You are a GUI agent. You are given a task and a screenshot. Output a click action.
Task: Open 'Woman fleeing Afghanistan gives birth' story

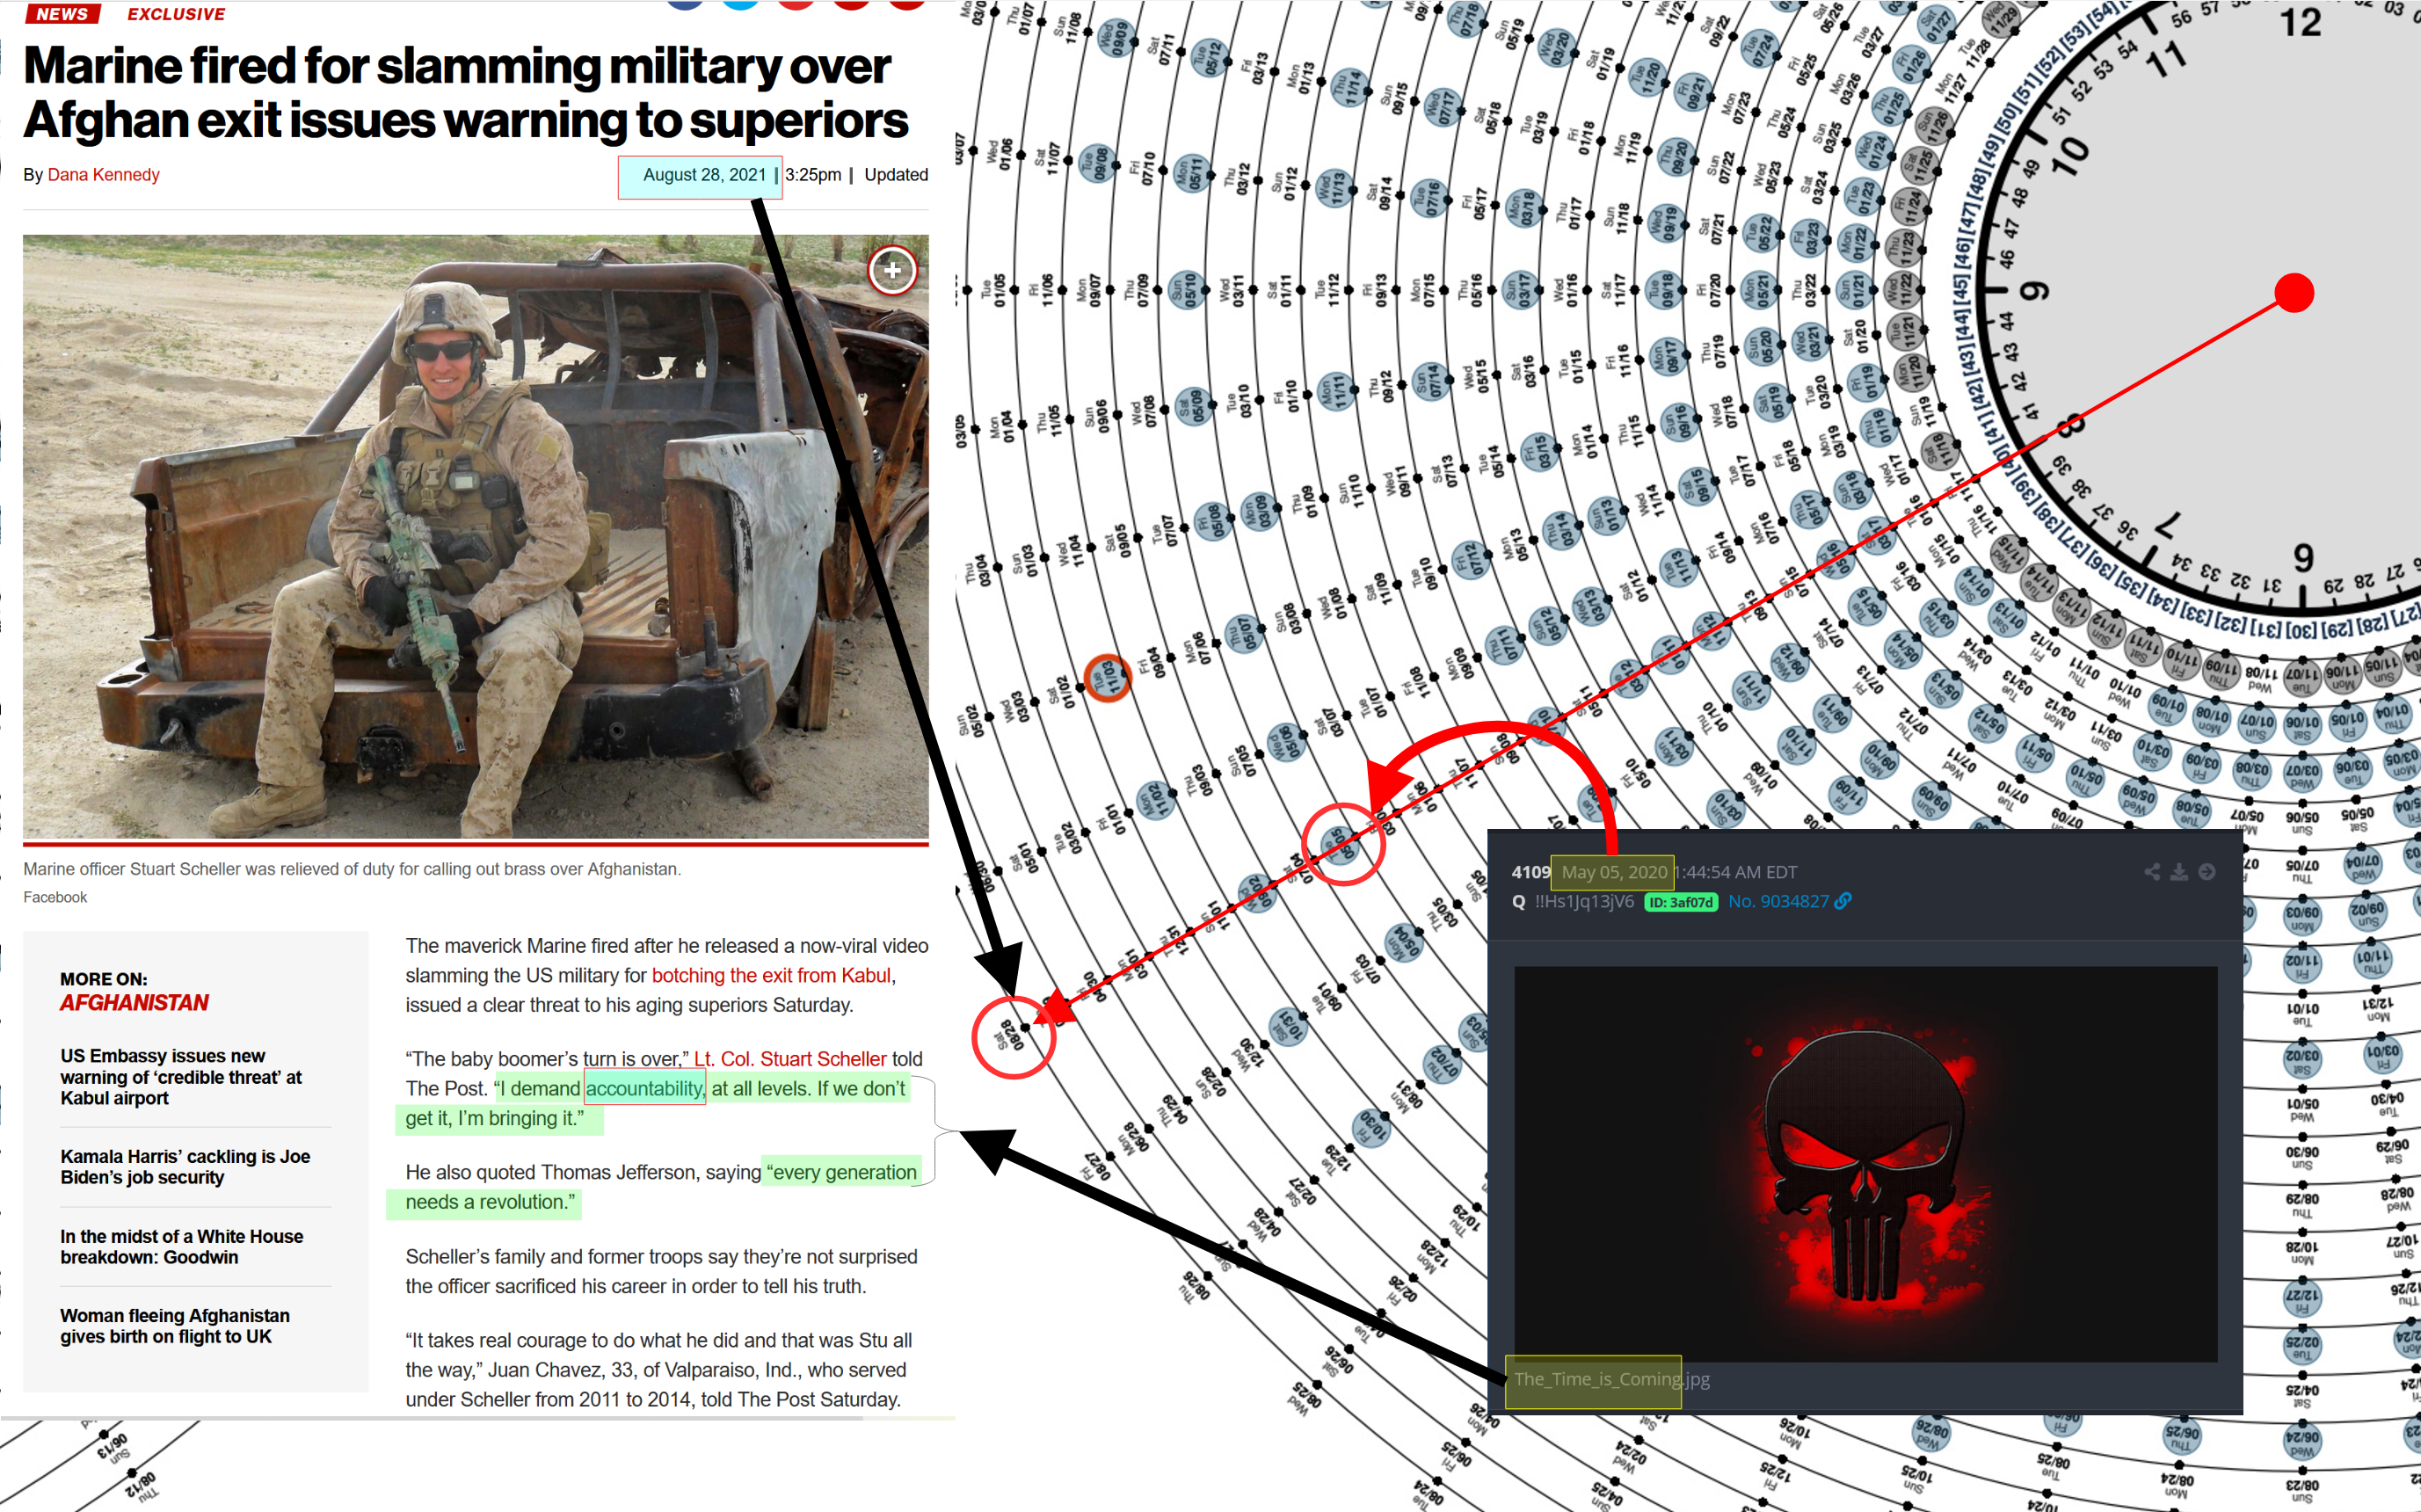click(x=175, y=1326)
